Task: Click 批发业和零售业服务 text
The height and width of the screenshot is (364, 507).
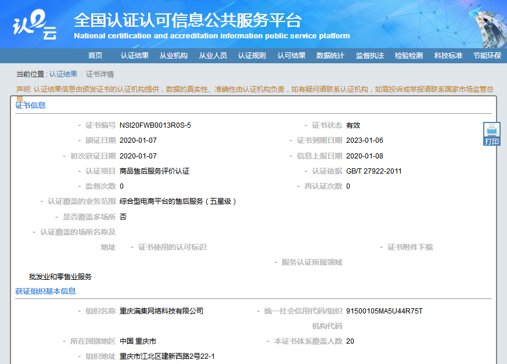Action: point(60,277)
